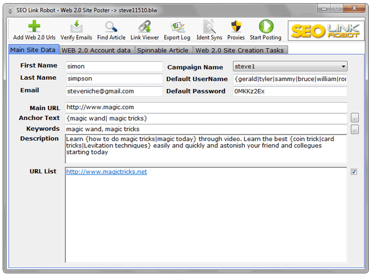Click the Main URL input field

coord(206,108)
